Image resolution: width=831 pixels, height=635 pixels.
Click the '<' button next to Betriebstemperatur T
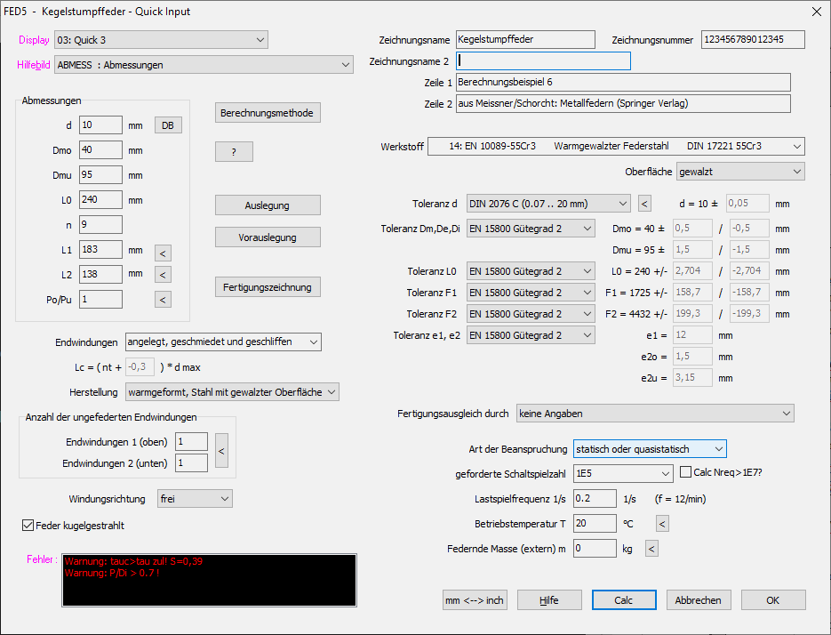[662, 524]
